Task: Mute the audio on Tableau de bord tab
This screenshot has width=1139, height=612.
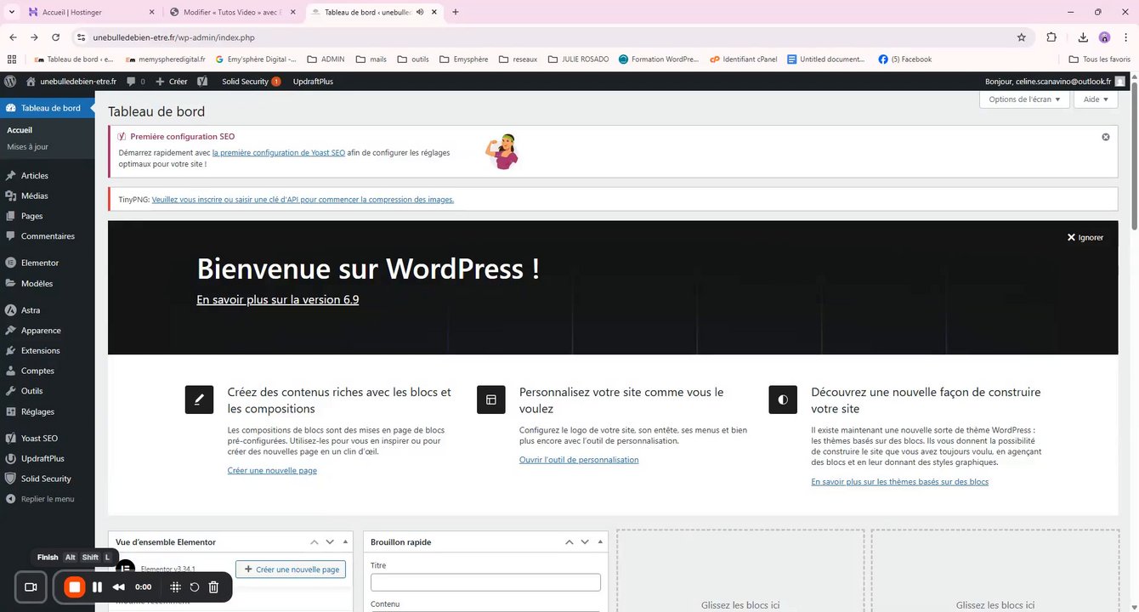Action: [x=420, y=12]
